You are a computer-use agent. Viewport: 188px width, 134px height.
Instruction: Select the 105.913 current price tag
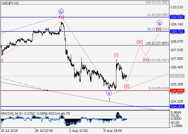point(176,76)
